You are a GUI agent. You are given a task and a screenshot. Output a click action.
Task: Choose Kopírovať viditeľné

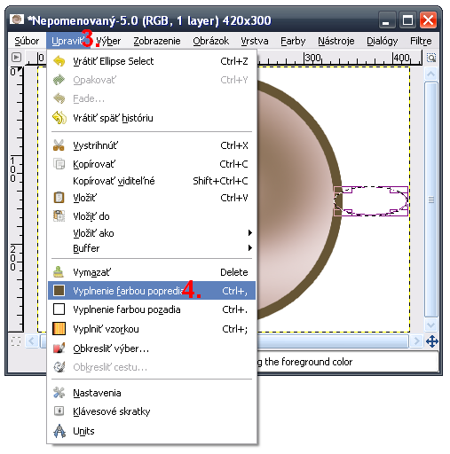point(152,181)
